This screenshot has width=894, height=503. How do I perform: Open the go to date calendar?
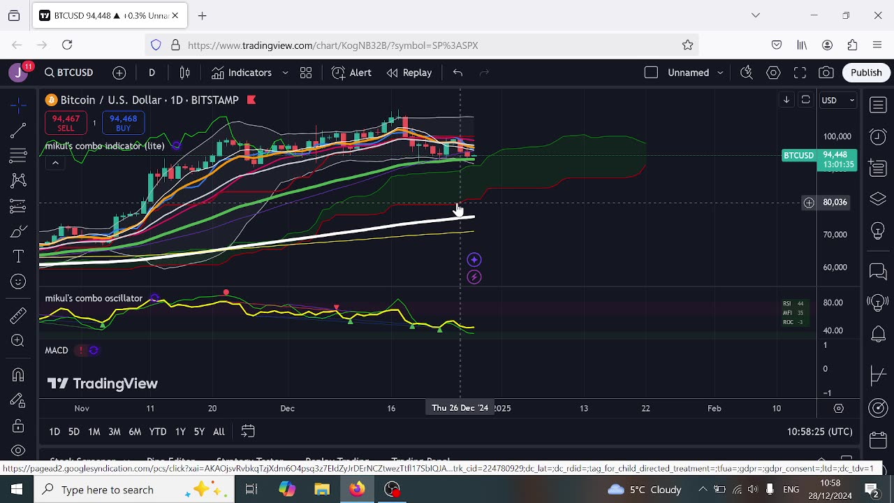[248, 432]
